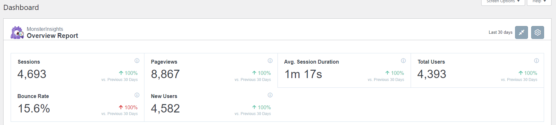
Task: Click the Overview Report title
Action: point(52,36)
